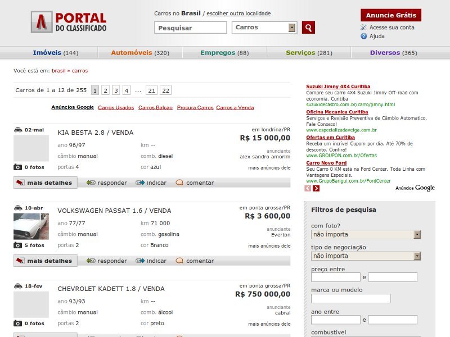Click the Portal do Classificado logo
Viewport: 450px width, 337px height.
coord(69,22)
